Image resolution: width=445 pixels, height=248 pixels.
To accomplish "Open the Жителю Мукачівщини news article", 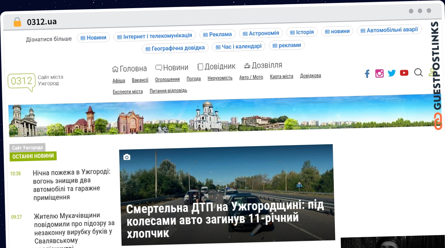I will coord(74,229).
